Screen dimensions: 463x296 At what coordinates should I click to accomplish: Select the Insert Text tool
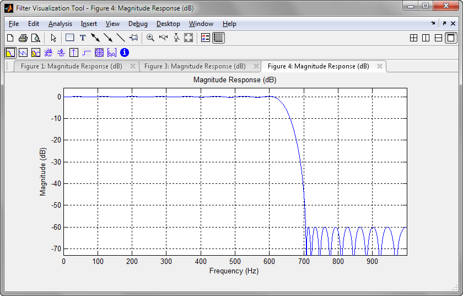pyautogui.click(x=83, y=38)
